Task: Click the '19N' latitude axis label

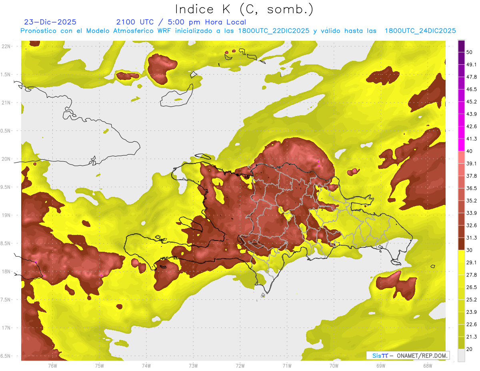Action: coord(6,215)
